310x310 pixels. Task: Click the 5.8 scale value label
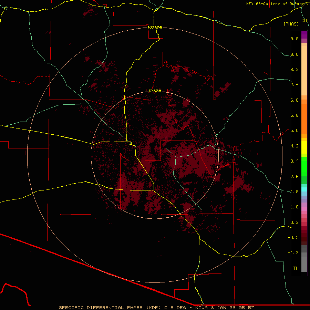[294, 115]
